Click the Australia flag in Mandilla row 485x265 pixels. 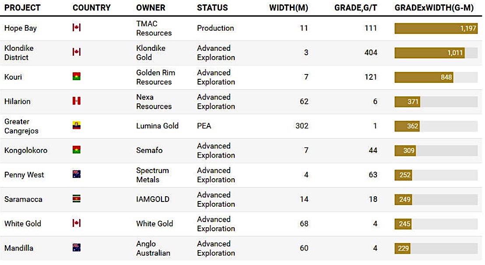(x=77, y=247)
